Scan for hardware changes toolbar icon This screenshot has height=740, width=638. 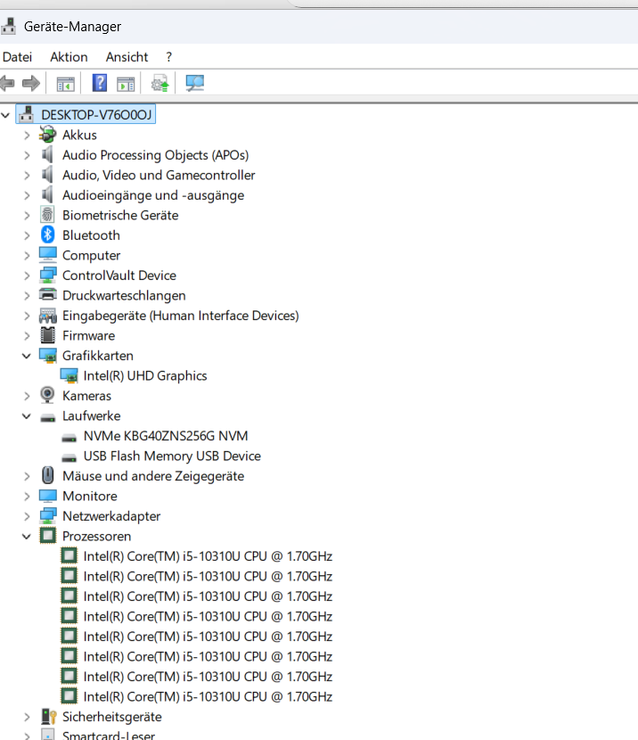click(x=195, y=84)
